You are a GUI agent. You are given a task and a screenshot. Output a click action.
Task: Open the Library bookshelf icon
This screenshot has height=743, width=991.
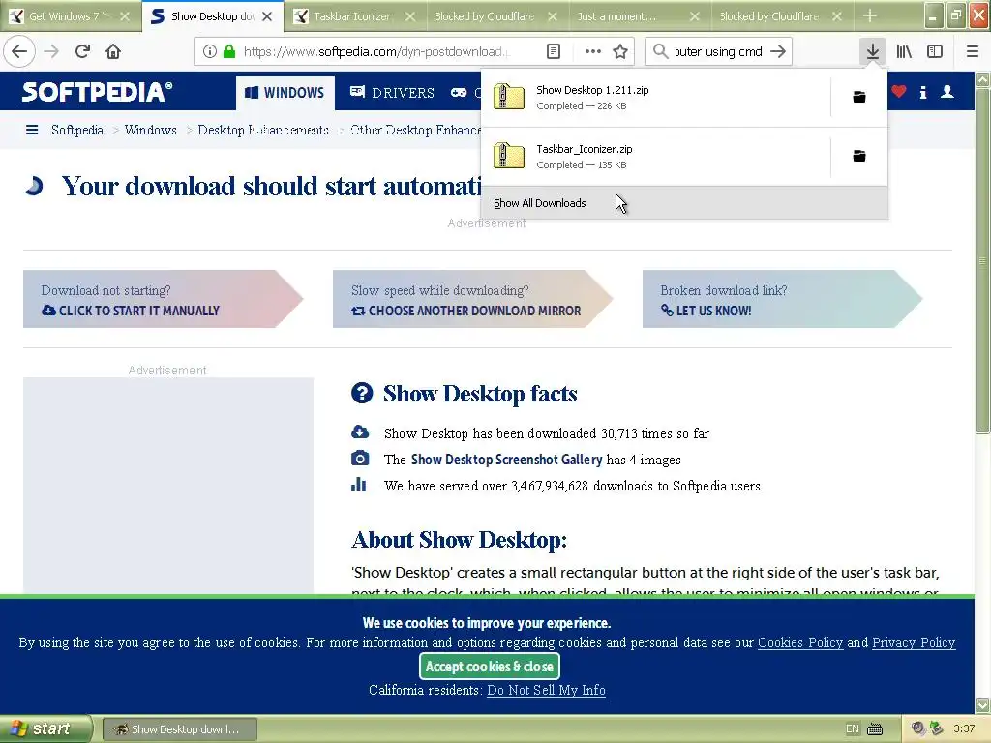pos(904,51)
